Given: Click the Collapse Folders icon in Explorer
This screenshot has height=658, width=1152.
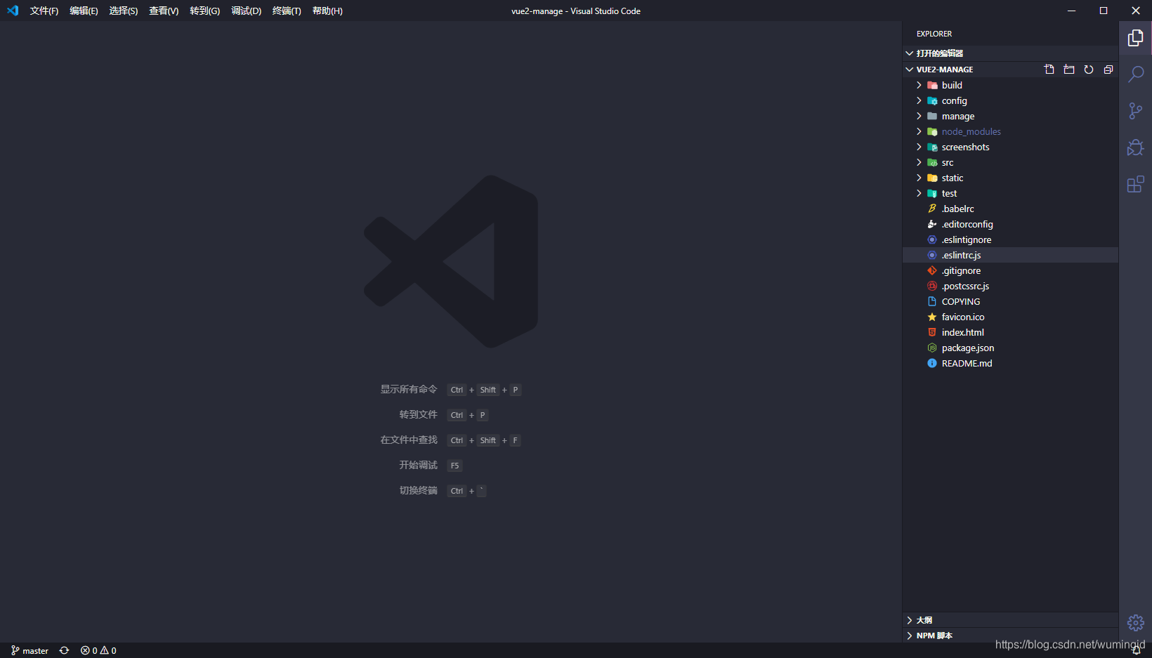Looking at the screenshot, I should coord(1108,70).
